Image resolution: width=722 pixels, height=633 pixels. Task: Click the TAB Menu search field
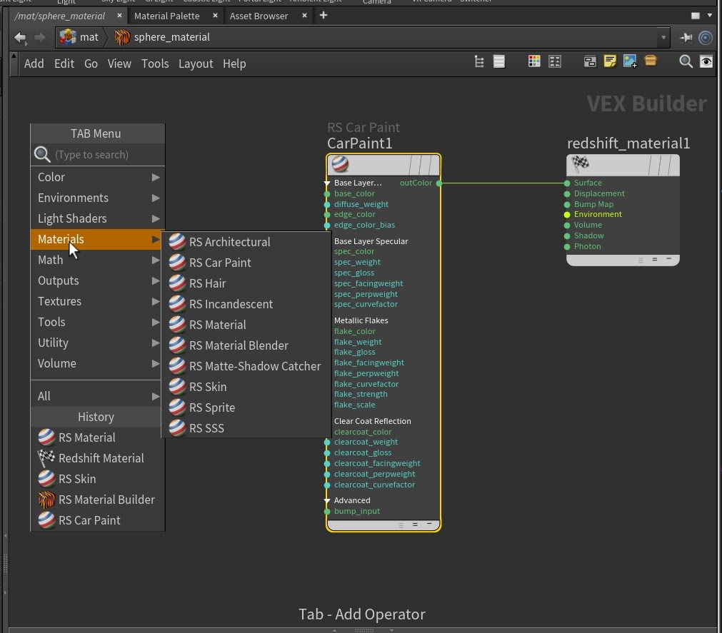point(98,155)
